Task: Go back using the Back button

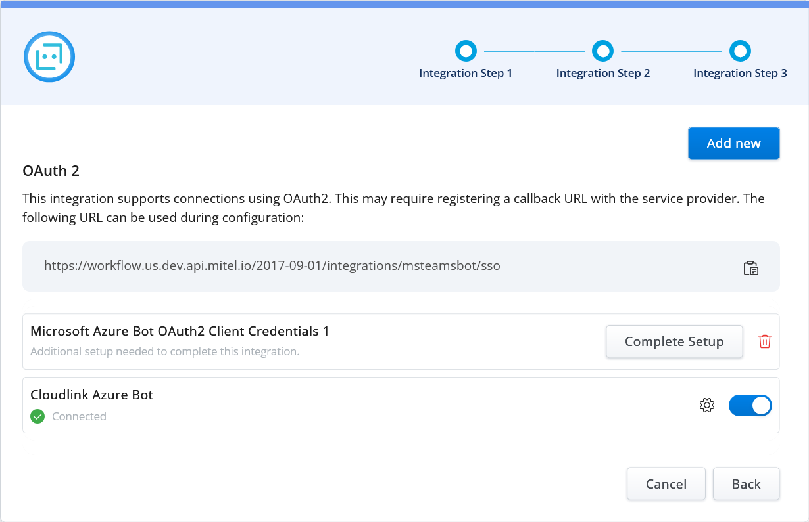Action: click(x=746, y=484)
